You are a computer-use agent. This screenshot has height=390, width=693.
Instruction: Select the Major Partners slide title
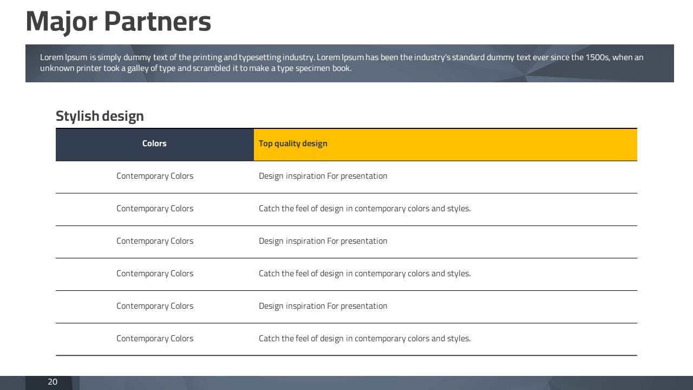(x=118, y=22)
